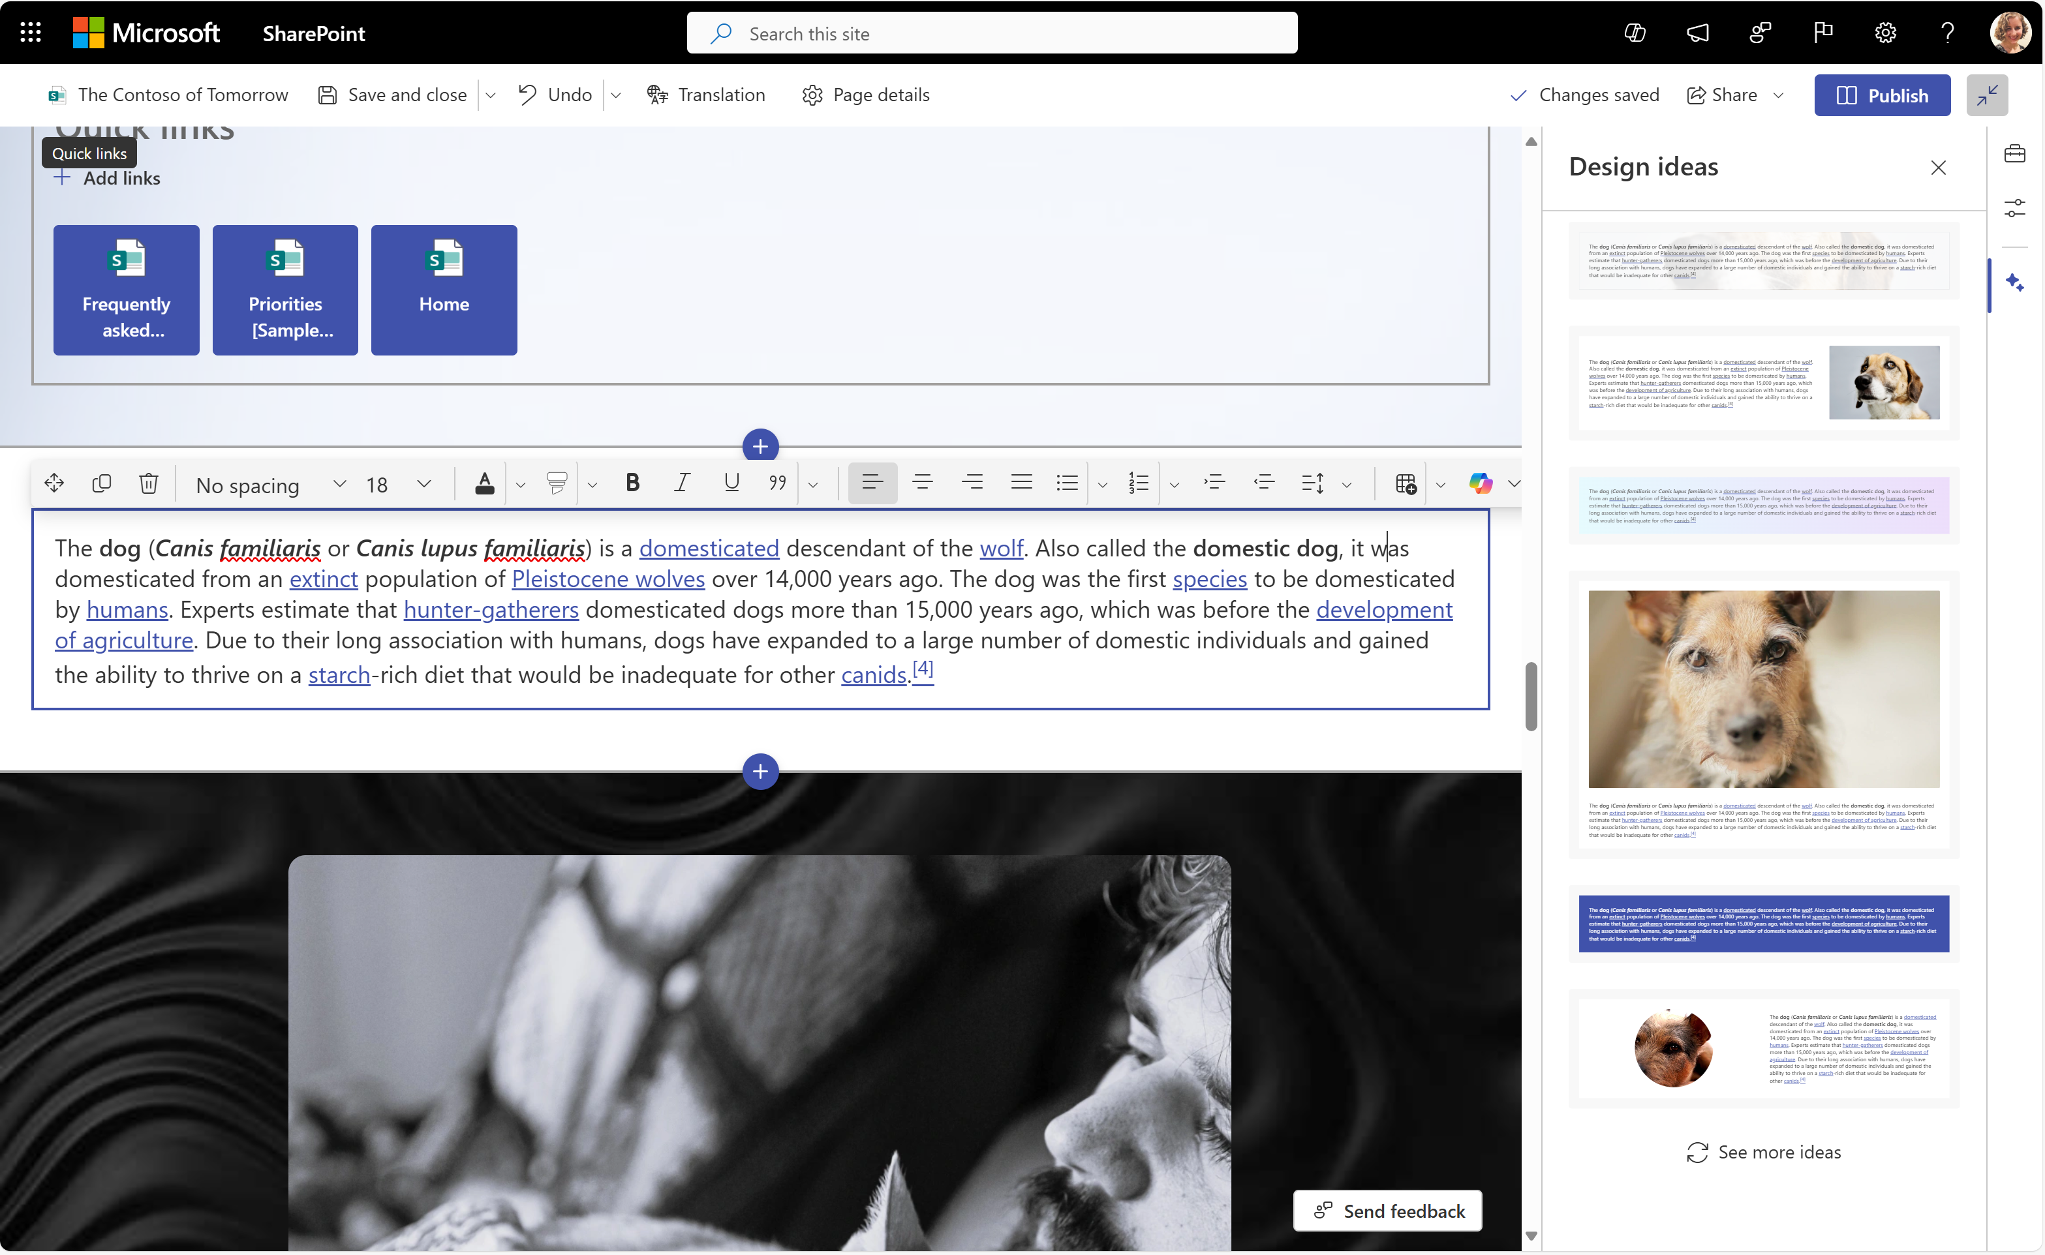Click the Italic formatting icon
Image resolution: width=2045 pixels, height=1255 pixels.
(681, 483)
